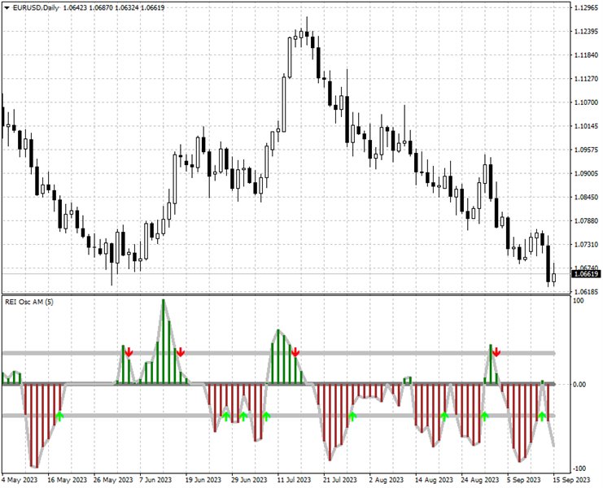Click the last green arrow of the late-June trio

tap(266, 416)
